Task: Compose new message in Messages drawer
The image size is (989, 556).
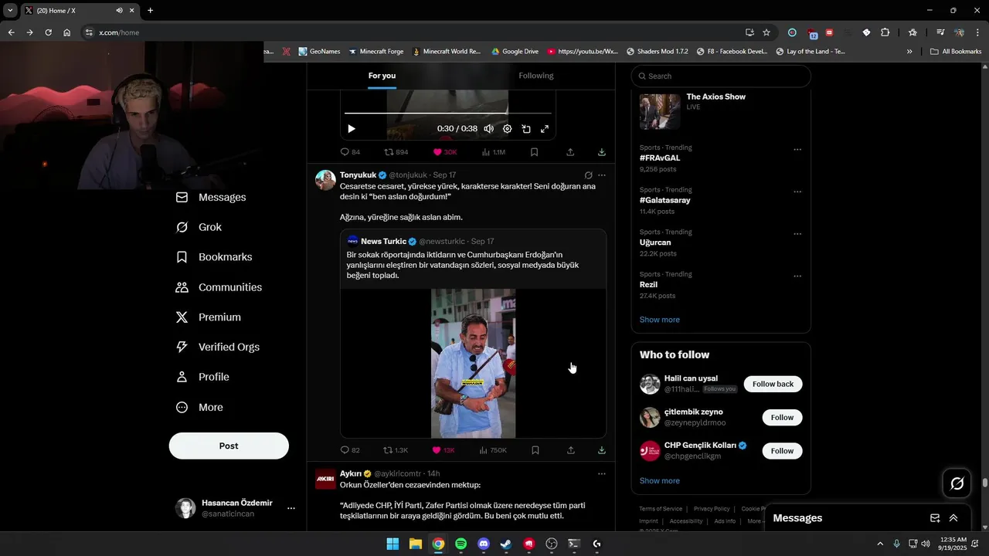Action: click(x=935, y=518)
